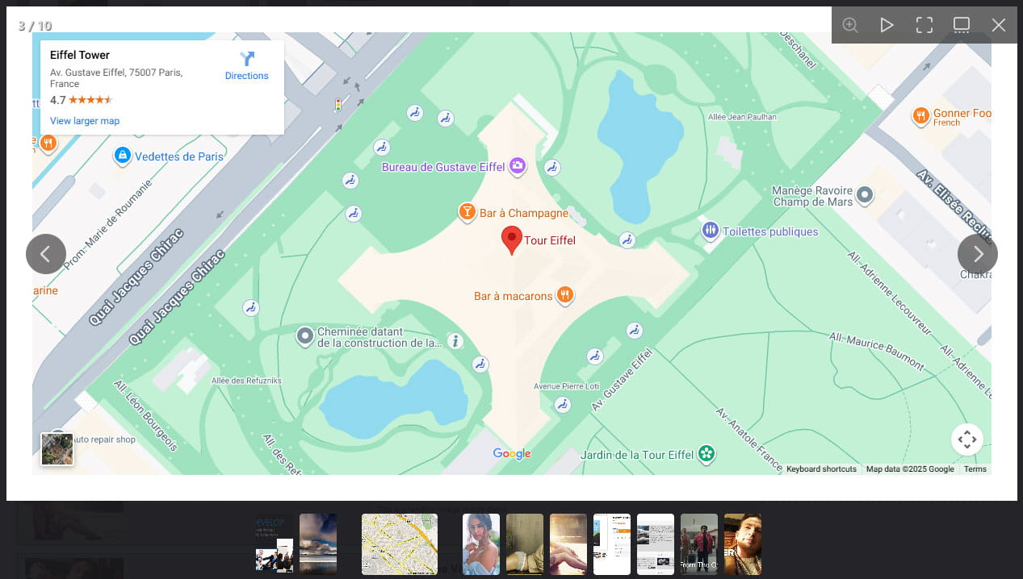Switch to satellite imagery layer thumbnail
1023x579 pixels.
tap(57, 449)
